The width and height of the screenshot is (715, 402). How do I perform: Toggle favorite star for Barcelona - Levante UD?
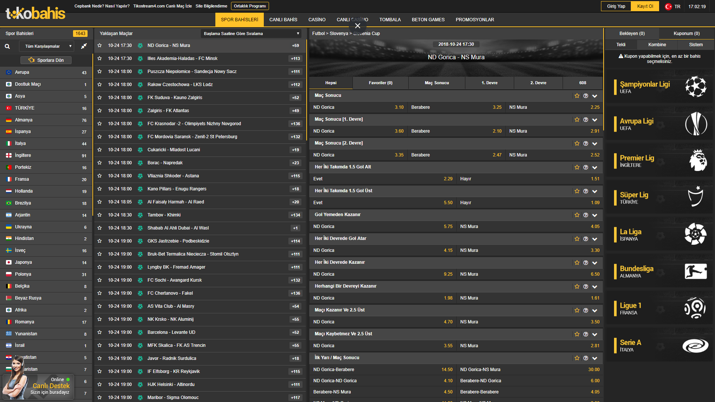click(x=99, y=332)
